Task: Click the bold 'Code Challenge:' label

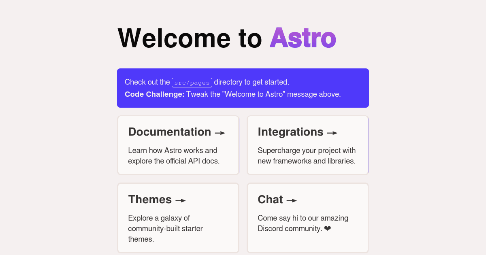Action: click(x=155, y=94)
